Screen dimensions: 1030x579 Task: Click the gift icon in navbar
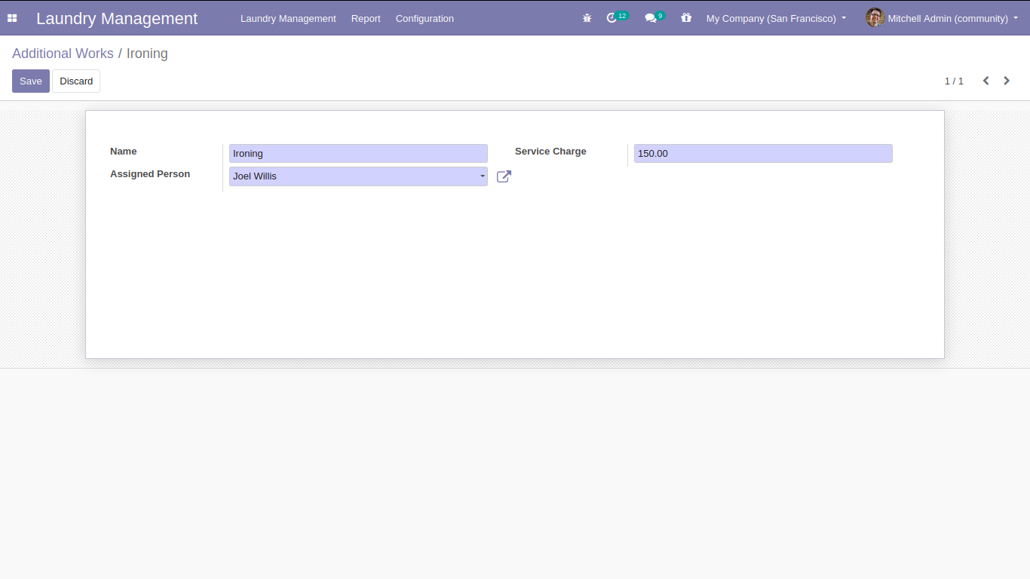coord(686,17)
